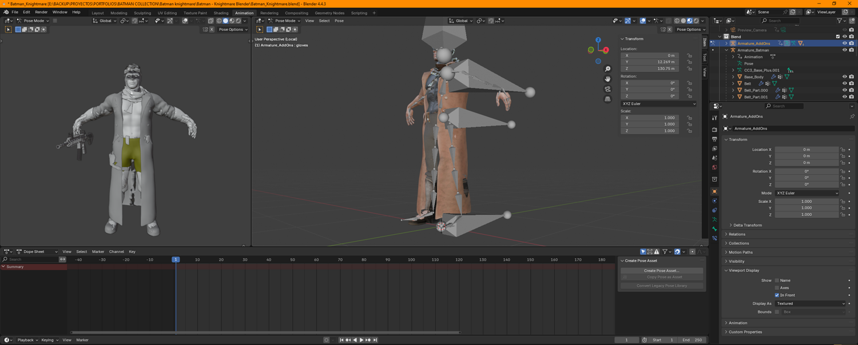Select the tweak tool icon in left viewport
Image resolution: width=858 pixels, height=345 pixels.
[x=8, y=29]
